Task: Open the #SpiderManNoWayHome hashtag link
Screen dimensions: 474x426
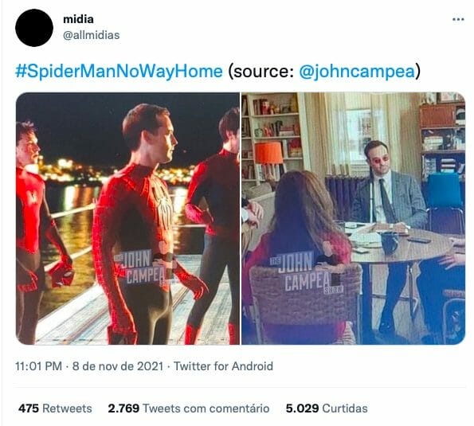Action: tap(119, 72)
